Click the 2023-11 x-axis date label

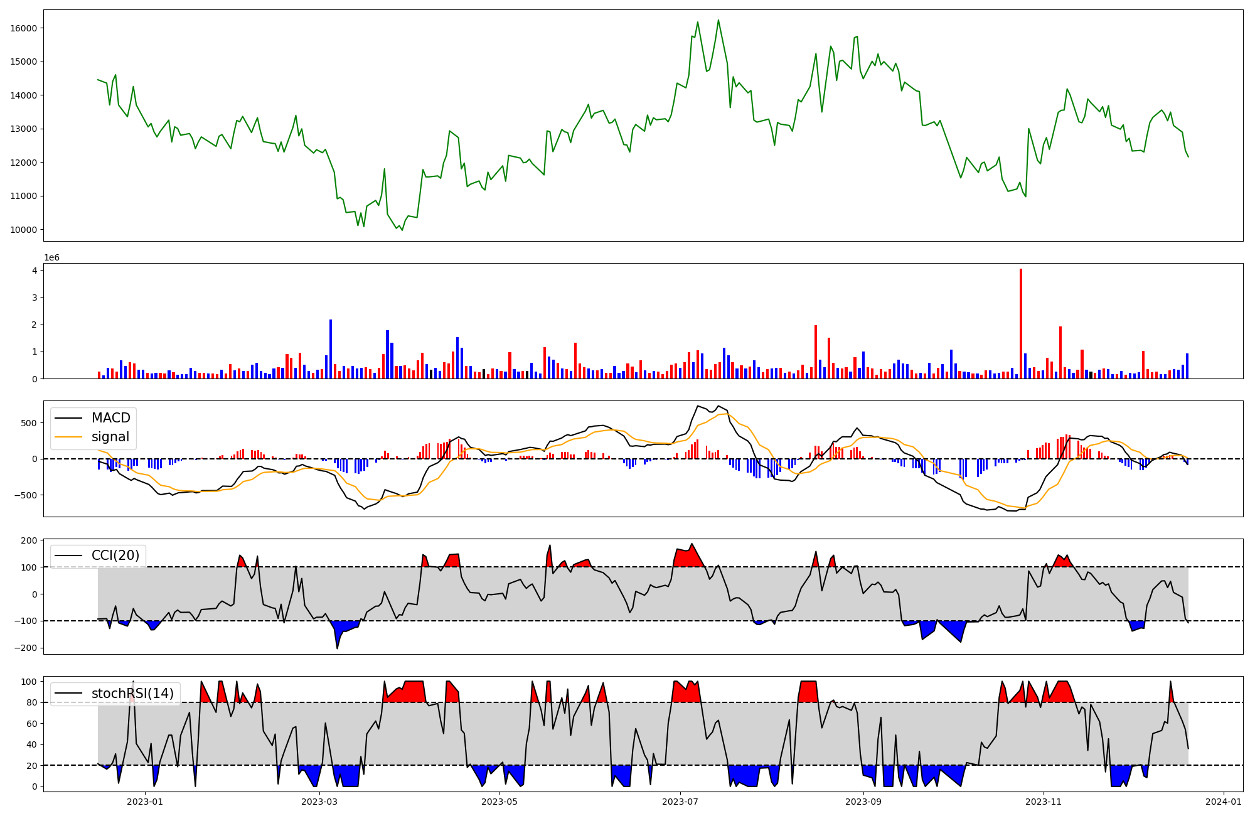(x=1044, y=802)
